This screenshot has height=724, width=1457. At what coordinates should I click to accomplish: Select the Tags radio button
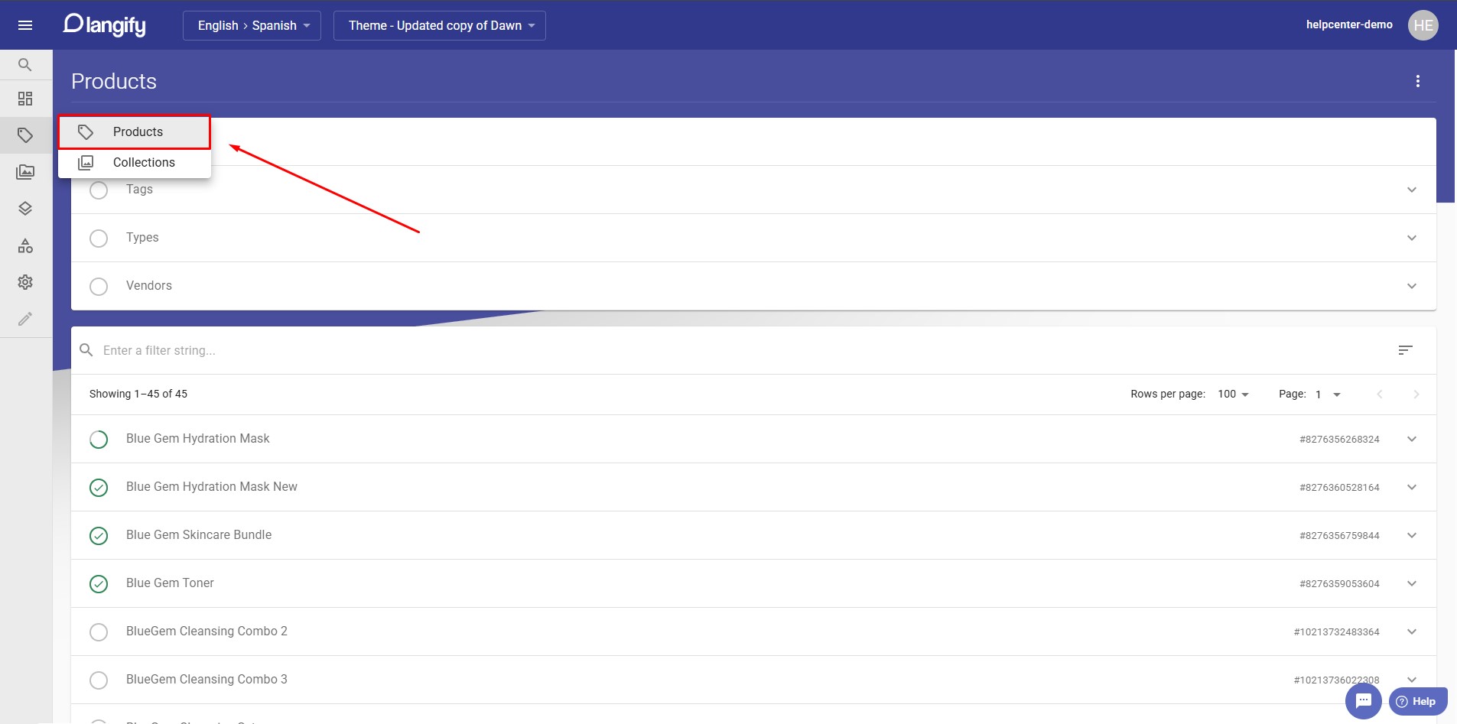(99, 190)
